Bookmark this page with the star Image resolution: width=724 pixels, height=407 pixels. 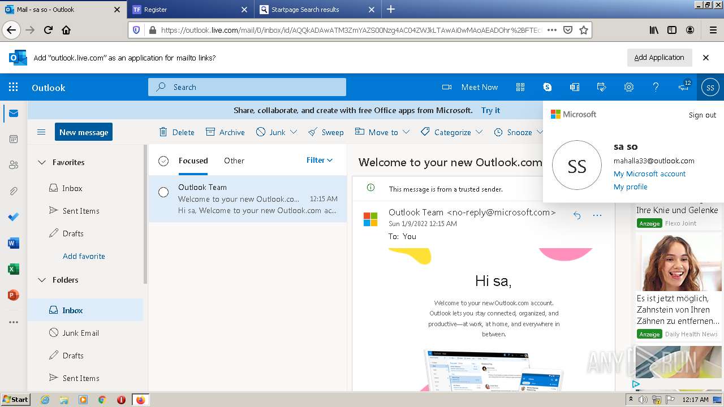tap(584, 30)
